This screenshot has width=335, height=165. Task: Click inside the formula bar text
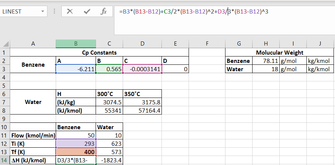(226, 11)
